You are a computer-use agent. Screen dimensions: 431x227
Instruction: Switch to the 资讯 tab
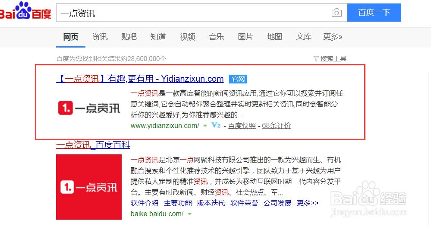(100, 37)
